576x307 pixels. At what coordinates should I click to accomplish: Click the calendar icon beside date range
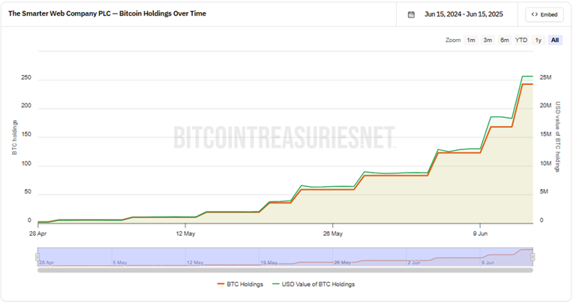(411, 14)
